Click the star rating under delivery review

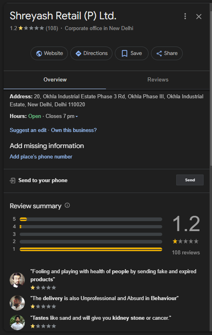tap(43, 307)
